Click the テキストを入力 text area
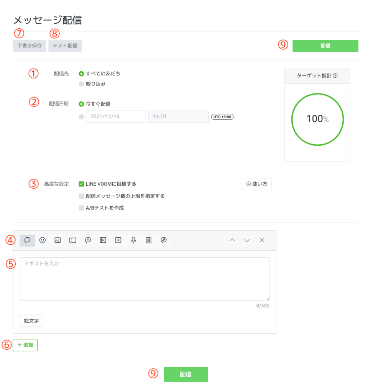 (145, 279)
